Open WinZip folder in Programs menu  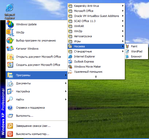[x=96, y=31]
